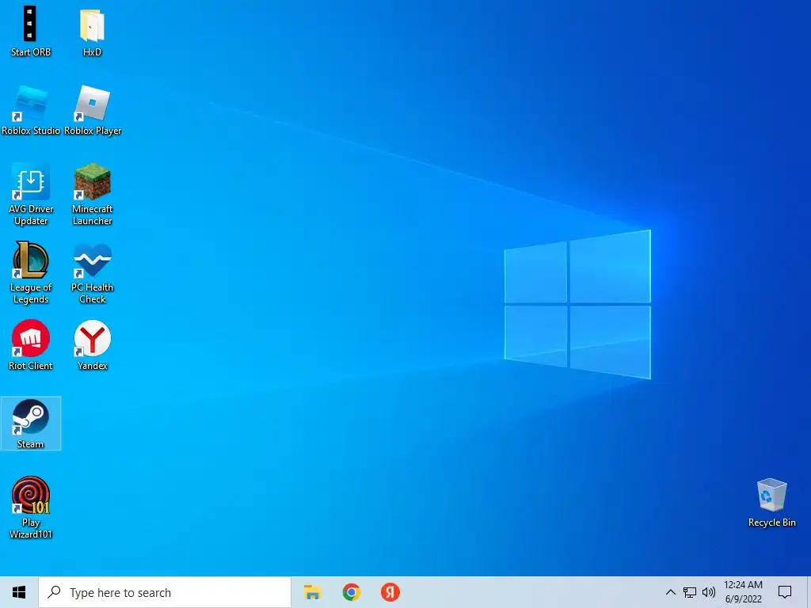811x608 pixels.
Task: Open the Windows Start menu
Action: [19, 592]
